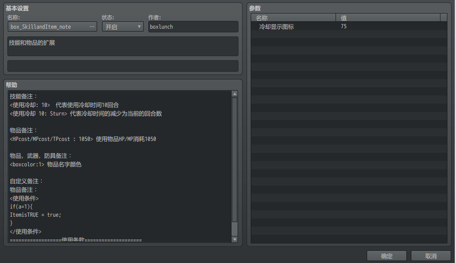This screenshot has height=263, width=456.
Task: Click the 名称 column header in 参数
Action: pos(293,18)
